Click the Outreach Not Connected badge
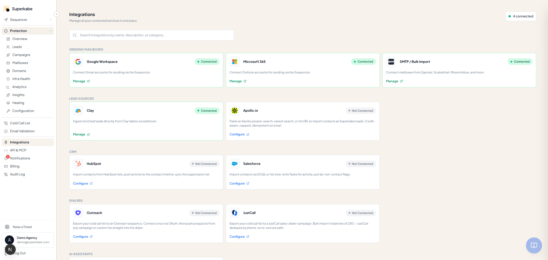This screenshot has height=260, width=548. 204,213
